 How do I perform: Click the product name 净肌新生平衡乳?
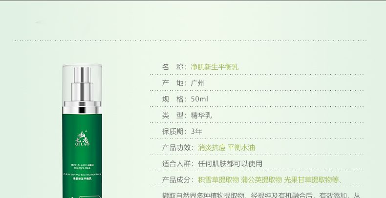(214, 67)
